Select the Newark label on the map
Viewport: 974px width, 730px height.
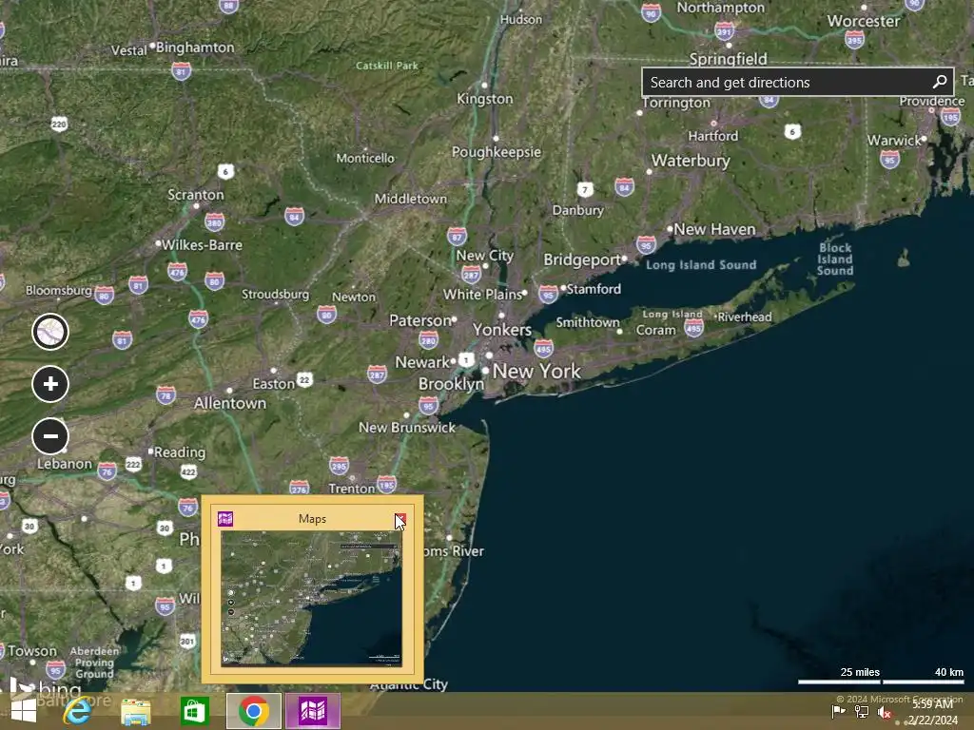tap(422, 362)
